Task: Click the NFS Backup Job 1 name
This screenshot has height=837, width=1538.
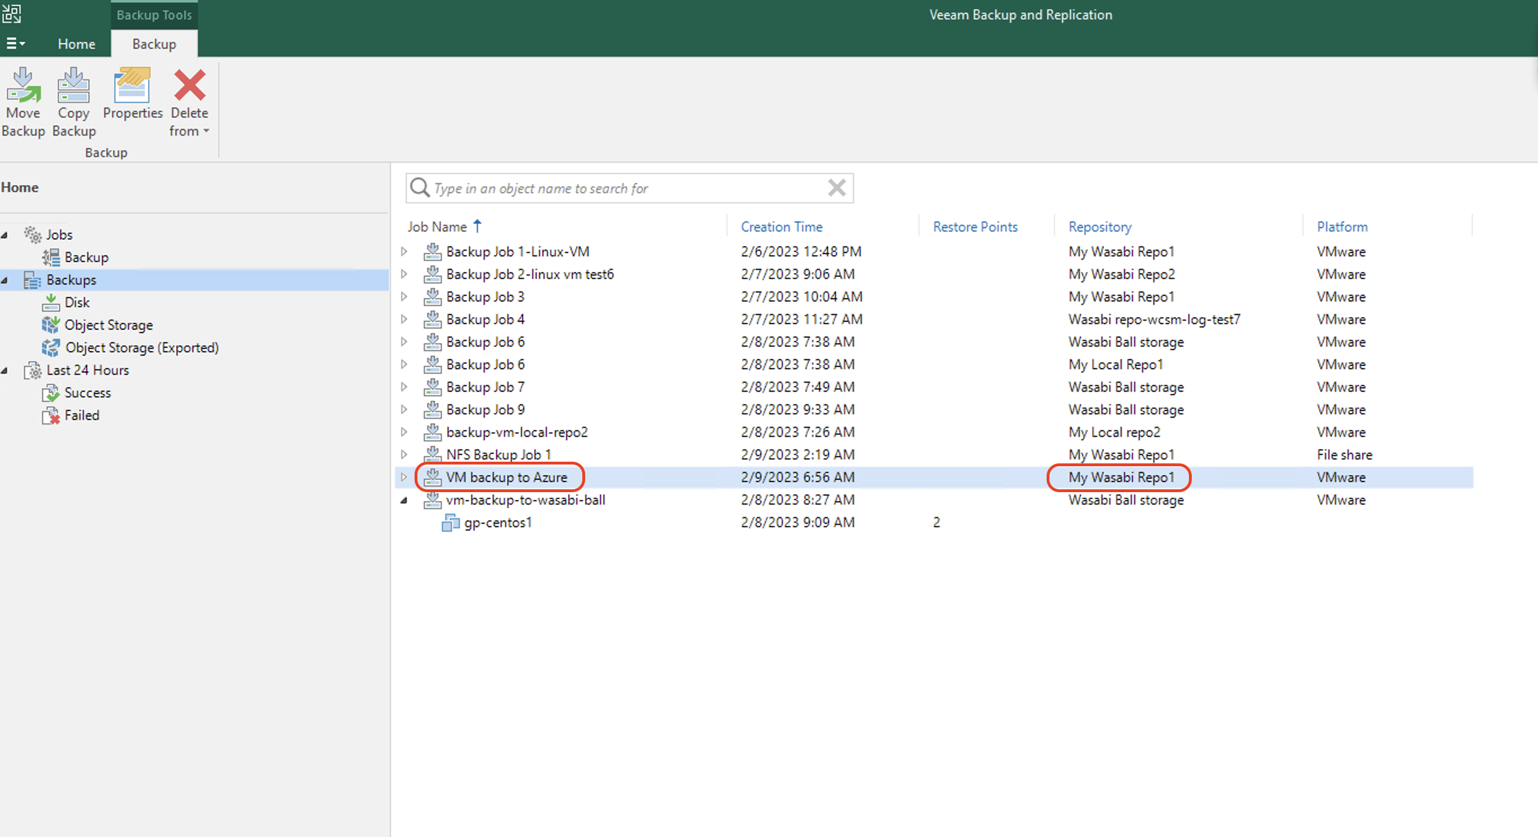Action: click(x=499, y=454)
